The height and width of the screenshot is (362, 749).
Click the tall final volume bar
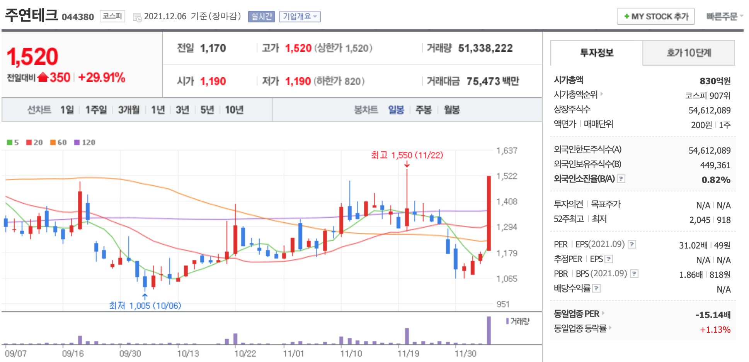coord(489,330)
